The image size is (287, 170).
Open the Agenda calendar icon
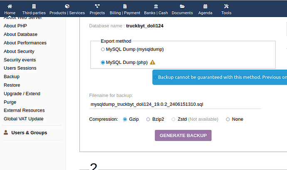pyautogui.click(x=205, y=6)
